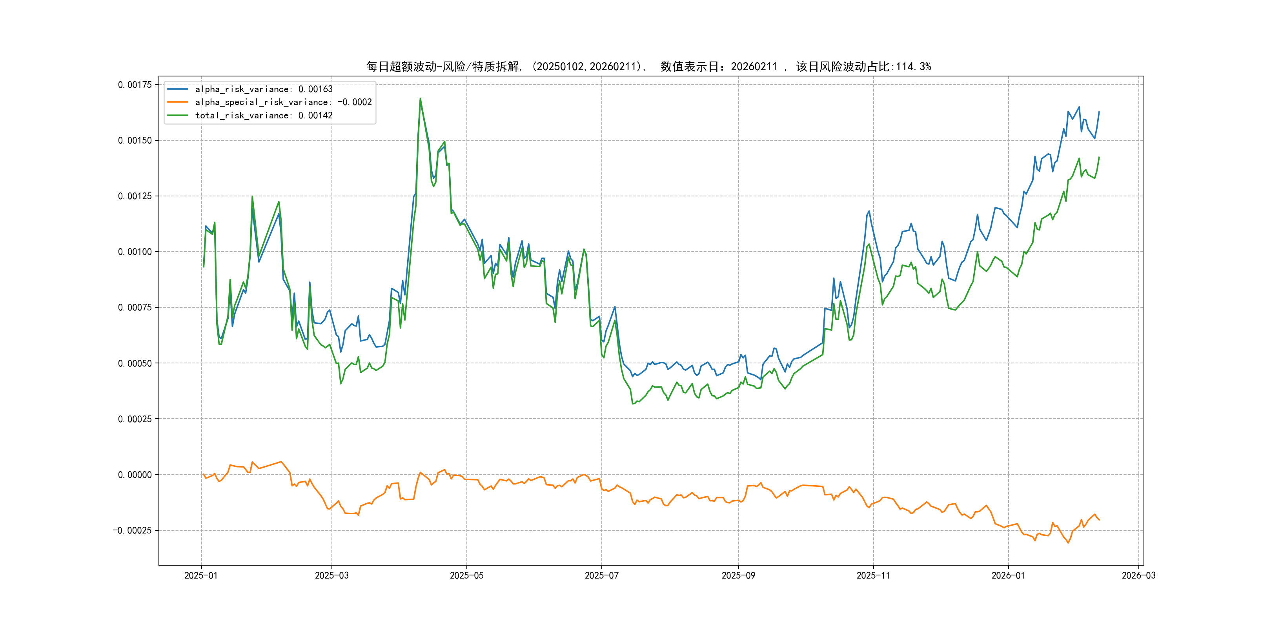Screen dimensions: 1271x635
Task: Select the alpha_risk_variance: 0.00163 legend text
Action: 264,89
